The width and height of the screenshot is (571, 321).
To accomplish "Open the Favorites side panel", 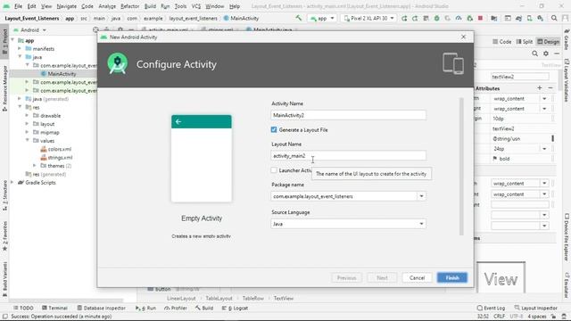I will (x=4, y=236).
